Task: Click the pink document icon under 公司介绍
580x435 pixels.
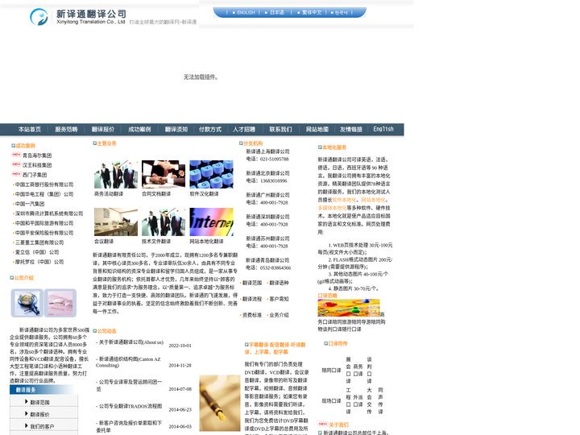Action: click(60, 303)
